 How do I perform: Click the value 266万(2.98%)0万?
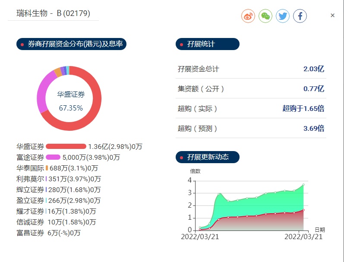(x=74, y=200)
